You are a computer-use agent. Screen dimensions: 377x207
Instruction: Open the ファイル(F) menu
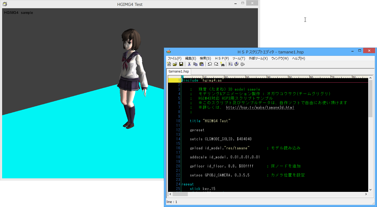[175, 58]
